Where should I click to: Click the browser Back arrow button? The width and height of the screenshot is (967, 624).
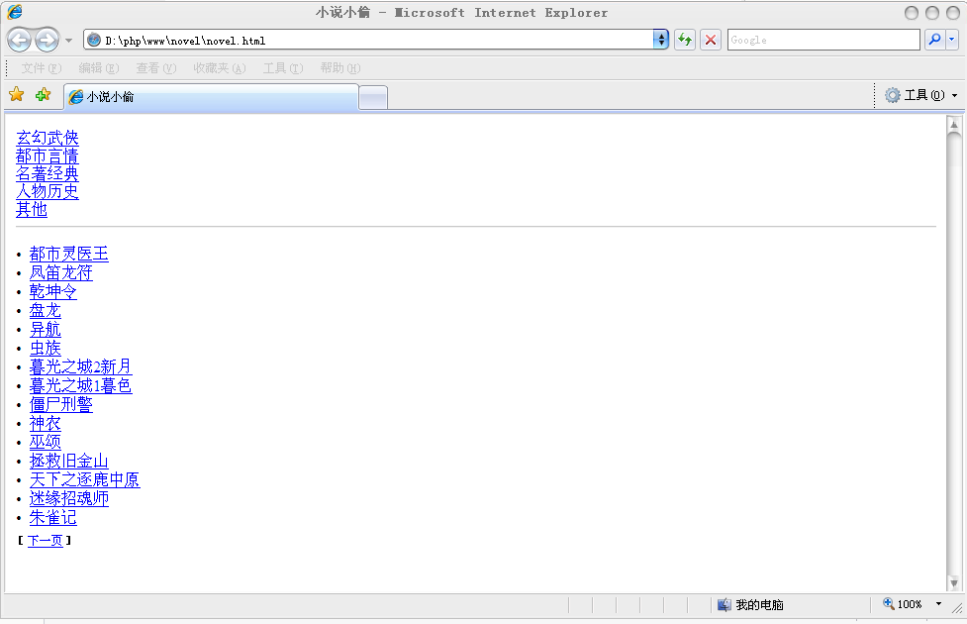19,41
